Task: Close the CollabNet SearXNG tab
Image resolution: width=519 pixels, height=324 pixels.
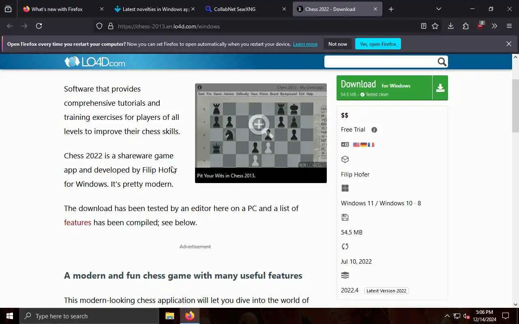Action: coord(284,9)
